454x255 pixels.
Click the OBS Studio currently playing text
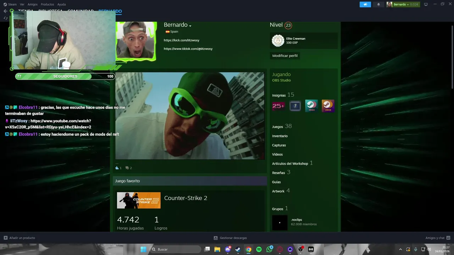281,80
